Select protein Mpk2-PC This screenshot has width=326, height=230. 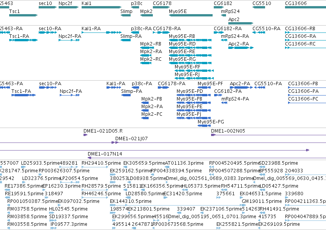(x=145, y=118)
